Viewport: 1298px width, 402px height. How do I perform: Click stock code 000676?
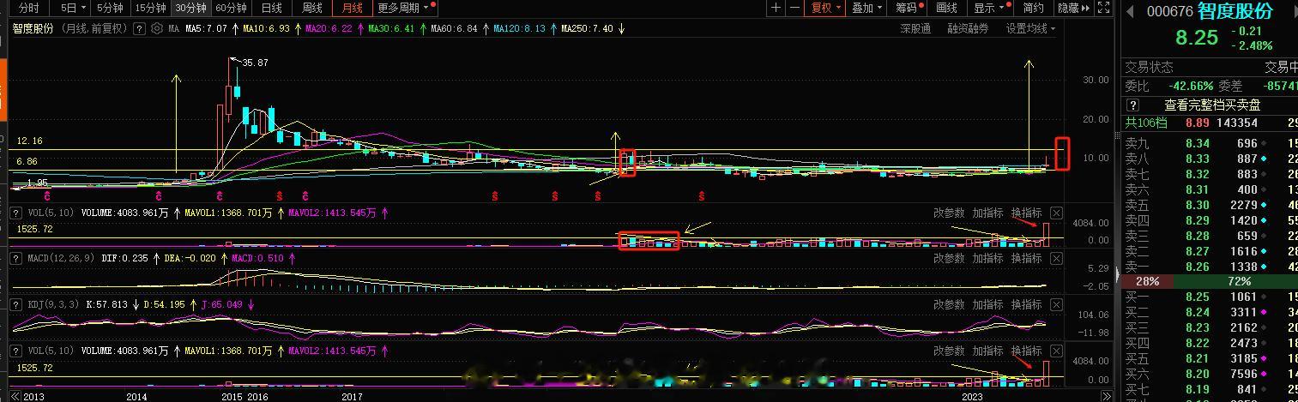tap(1170, 11)
